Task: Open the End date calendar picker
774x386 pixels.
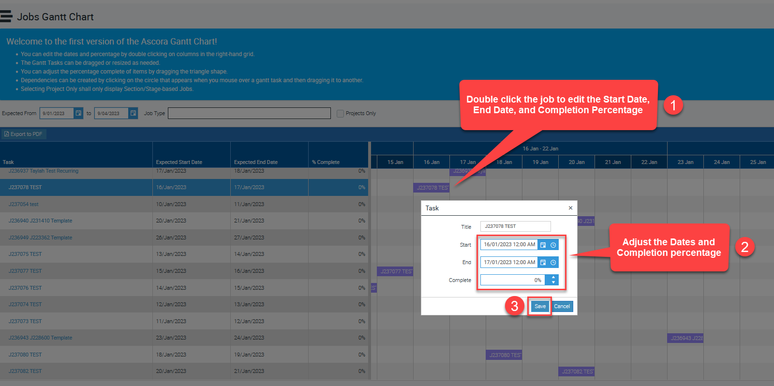Action: (x=543, y=262)
